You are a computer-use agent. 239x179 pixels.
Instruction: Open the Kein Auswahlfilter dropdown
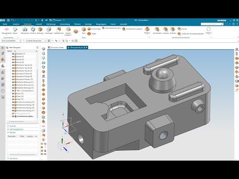click(11, 41)
